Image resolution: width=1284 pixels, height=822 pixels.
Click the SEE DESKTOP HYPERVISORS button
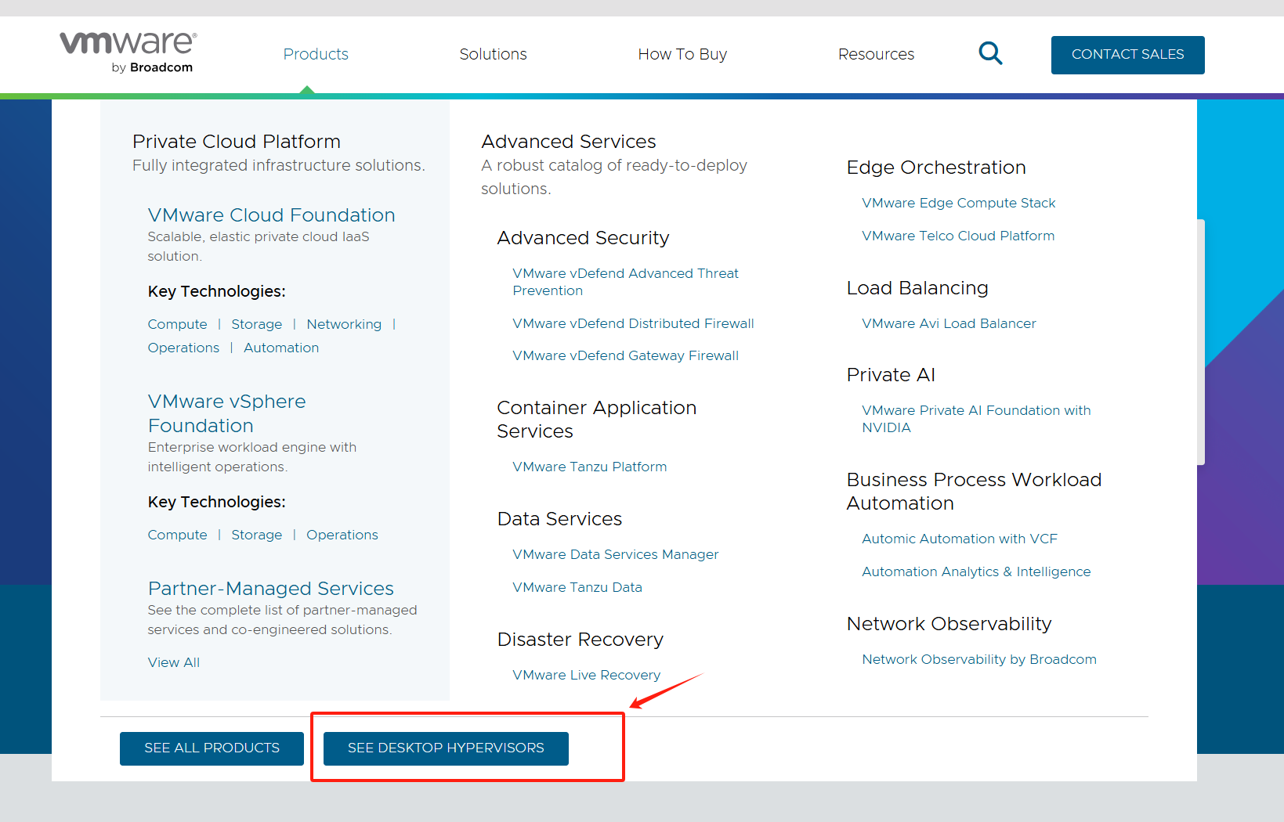coord(445,748)
